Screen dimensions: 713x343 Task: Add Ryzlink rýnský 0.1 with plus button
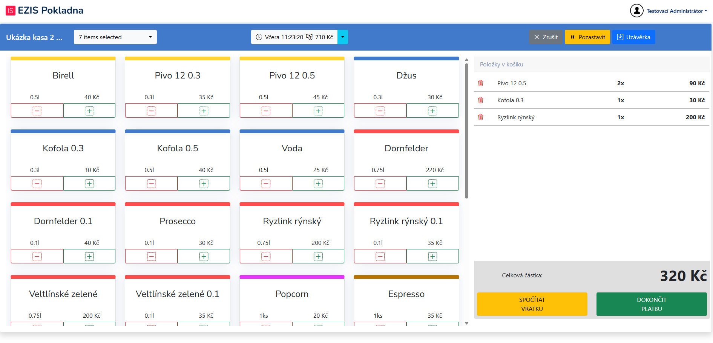point(432,257)
